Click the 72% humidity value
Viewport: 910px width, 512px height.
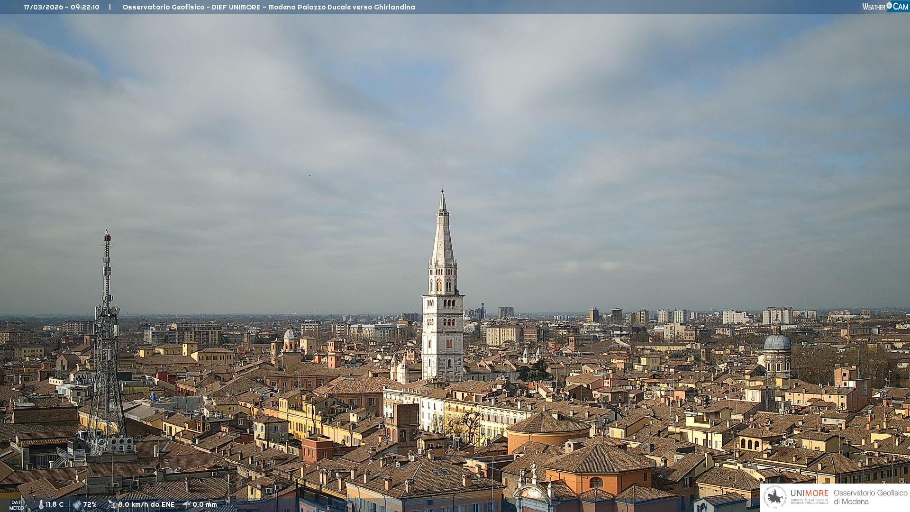pos(90,505)
